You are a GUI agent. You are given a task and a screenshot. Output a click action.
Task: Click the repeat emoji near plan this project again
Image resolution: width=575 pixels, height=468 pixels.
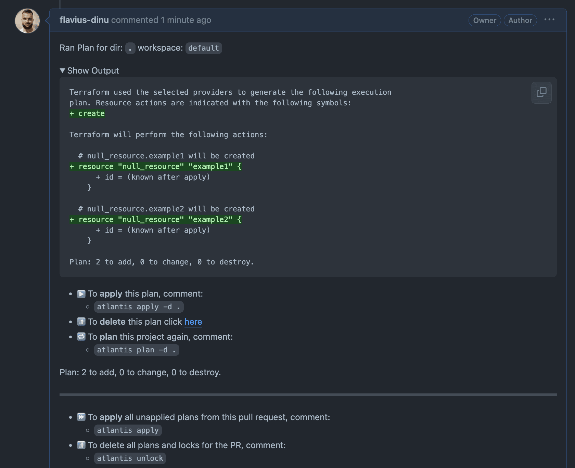(x=81, y=337)
